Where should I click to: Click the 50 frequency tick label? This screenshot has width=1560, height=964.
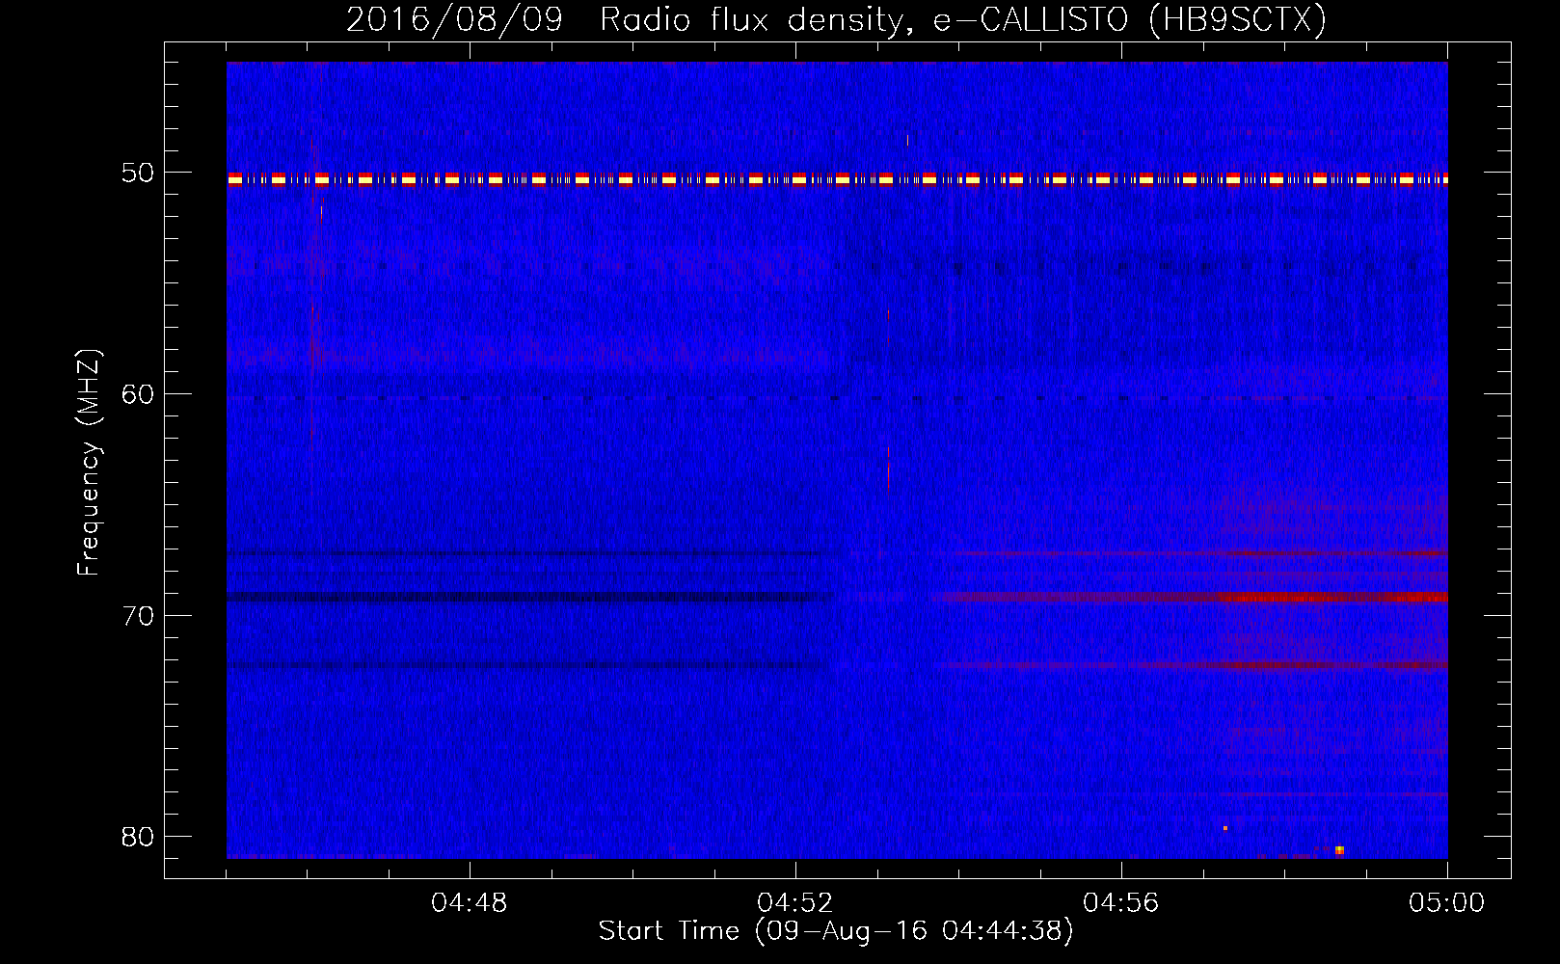(138, 174)
